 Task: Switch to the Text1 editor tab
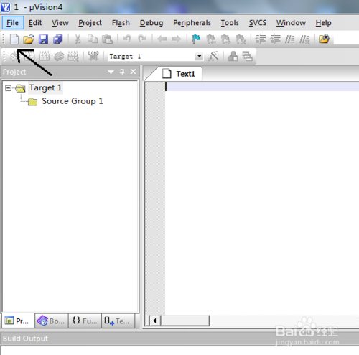pyautogui.click(x=179, y=74)
